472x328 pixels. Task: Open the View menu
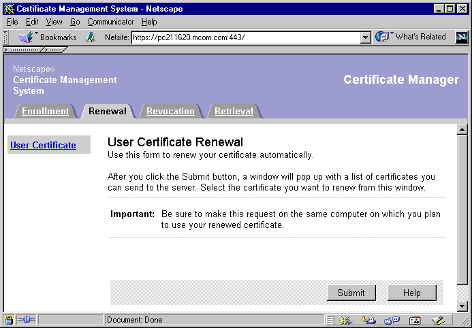pyautogui.click(x=54, y=22)
